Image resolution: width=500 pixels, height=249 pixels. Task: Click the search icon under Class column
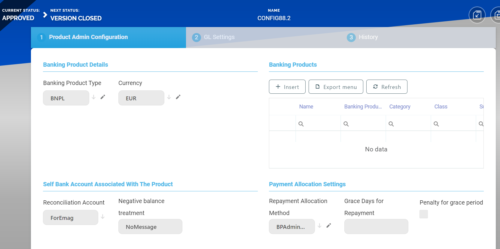pos(436,124)
